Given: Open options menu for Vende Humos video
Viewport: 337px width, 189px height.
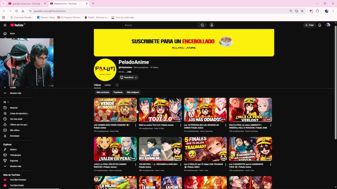Looking at the screenshot, I should click(x=136, y=125).
